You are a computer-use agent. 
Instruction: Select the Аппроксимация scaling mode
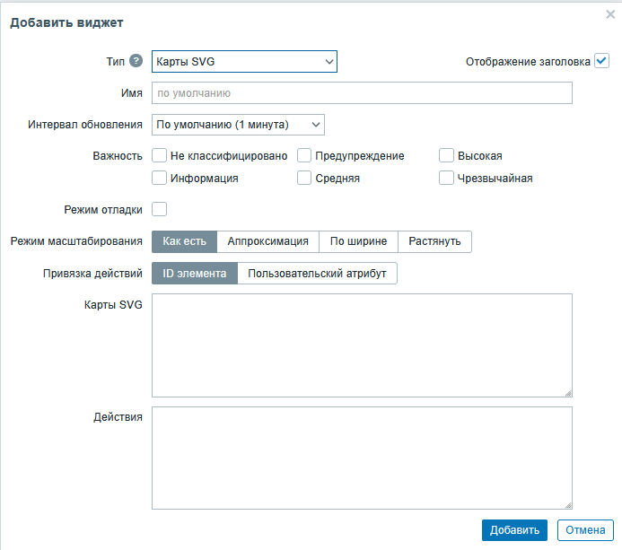point(268,241)
